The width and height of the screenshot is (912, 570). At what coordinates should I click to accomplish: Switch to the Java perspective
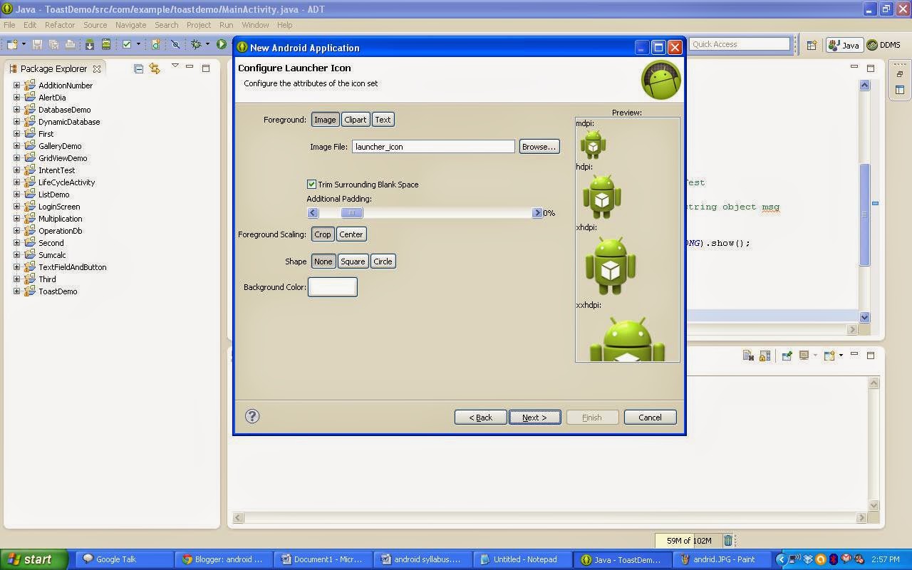[844, 45]
